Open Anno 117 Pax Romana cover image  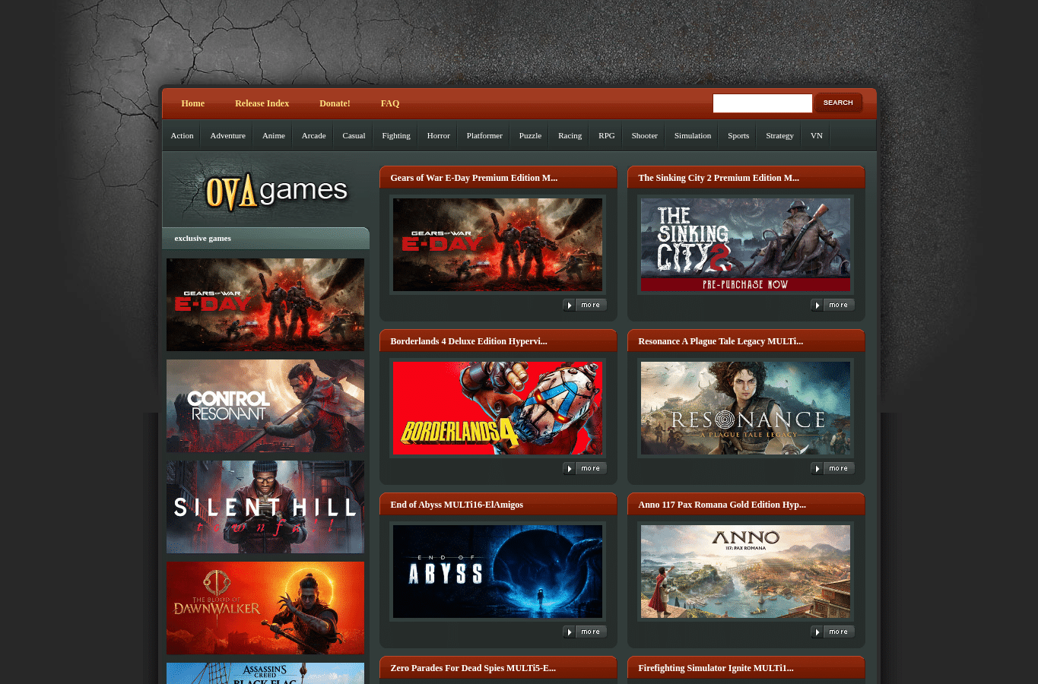pos(745,572)
